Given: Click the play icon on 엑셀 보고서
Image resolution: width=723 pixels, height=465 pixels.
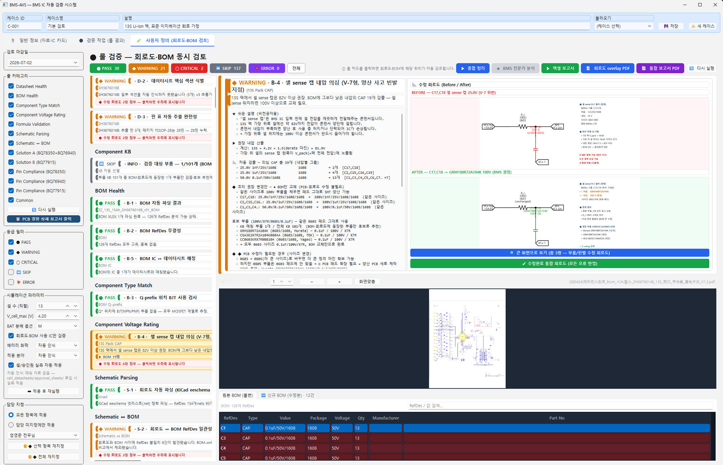Looking at the screenshot, I should [548, 68].
